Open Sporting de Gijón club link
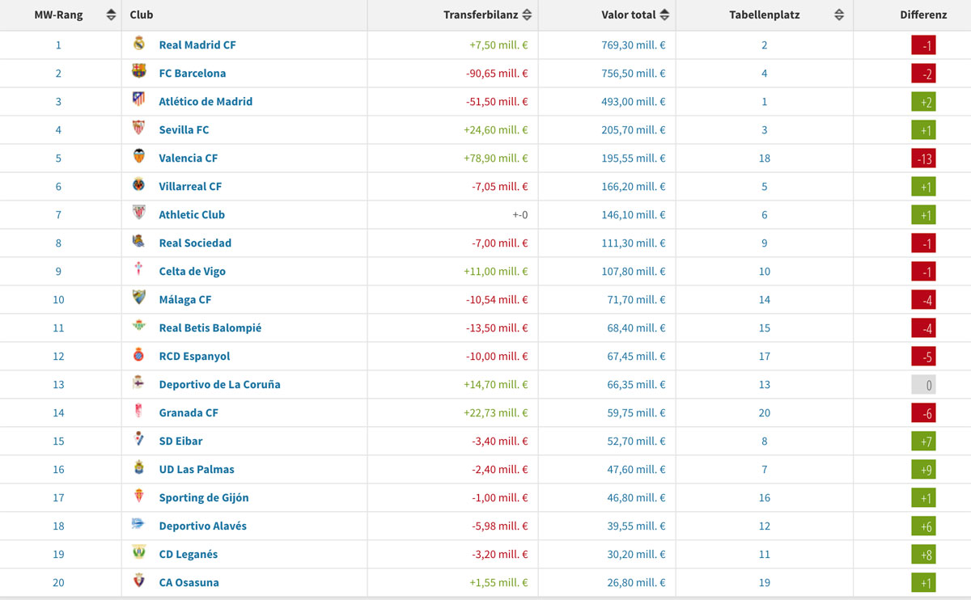The height and width of the screenshot is (600, 971). tap(204, 497)
